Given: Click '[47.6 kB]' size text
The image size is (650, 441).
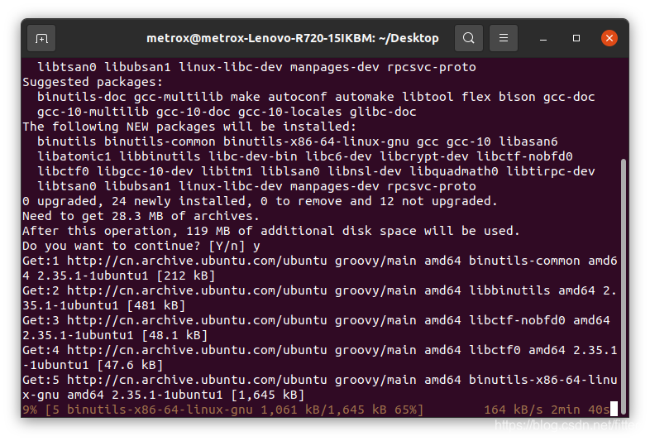Looking at the screenshot, I should coord(130,365).
